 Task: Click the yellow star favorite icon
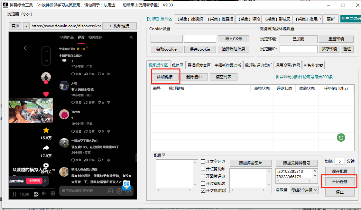coord(46,130)
